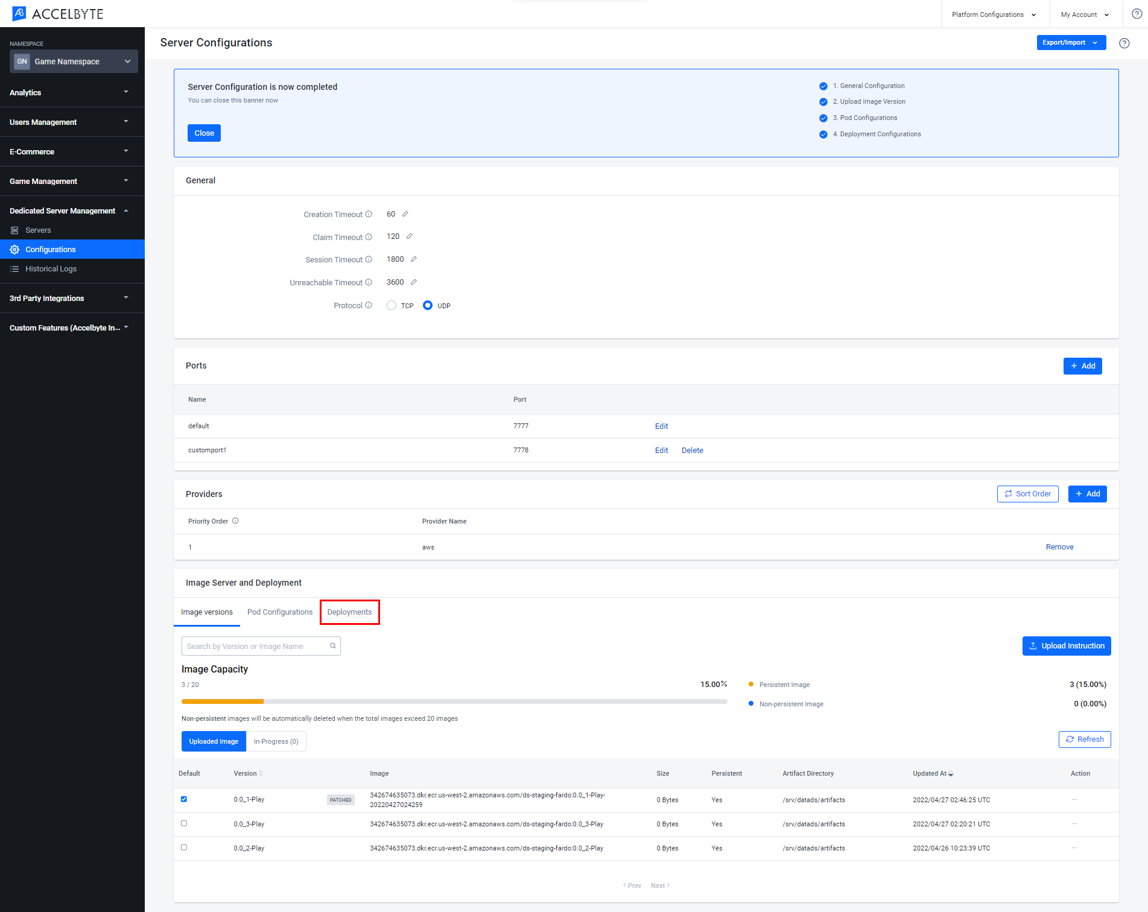Go to Next page of images
The image size is (1148, 912).
point(661,885)
